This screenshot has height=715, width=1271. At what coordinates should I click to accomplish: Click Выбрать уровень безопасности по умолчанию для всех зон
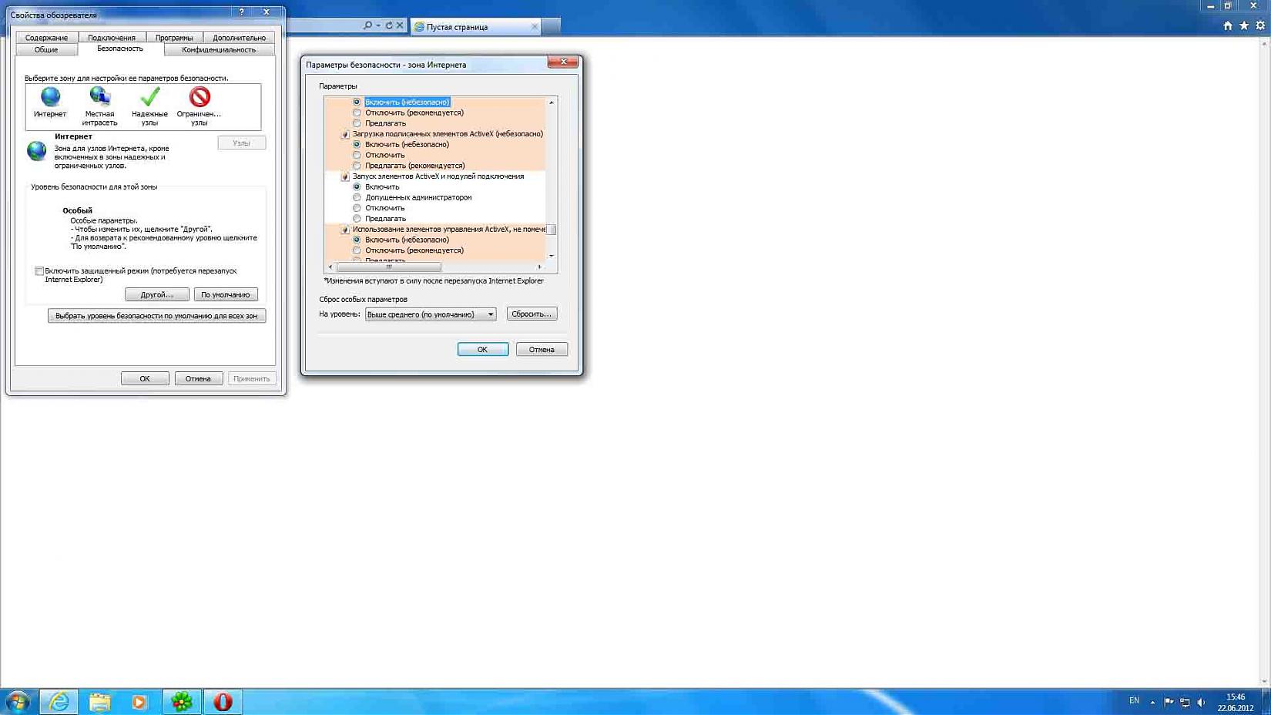click(156, 316)
